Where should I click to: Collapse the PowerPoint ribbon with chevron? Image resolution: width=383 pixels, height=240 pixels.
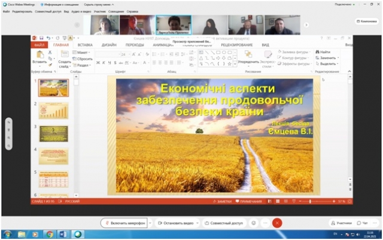(349, 72)
